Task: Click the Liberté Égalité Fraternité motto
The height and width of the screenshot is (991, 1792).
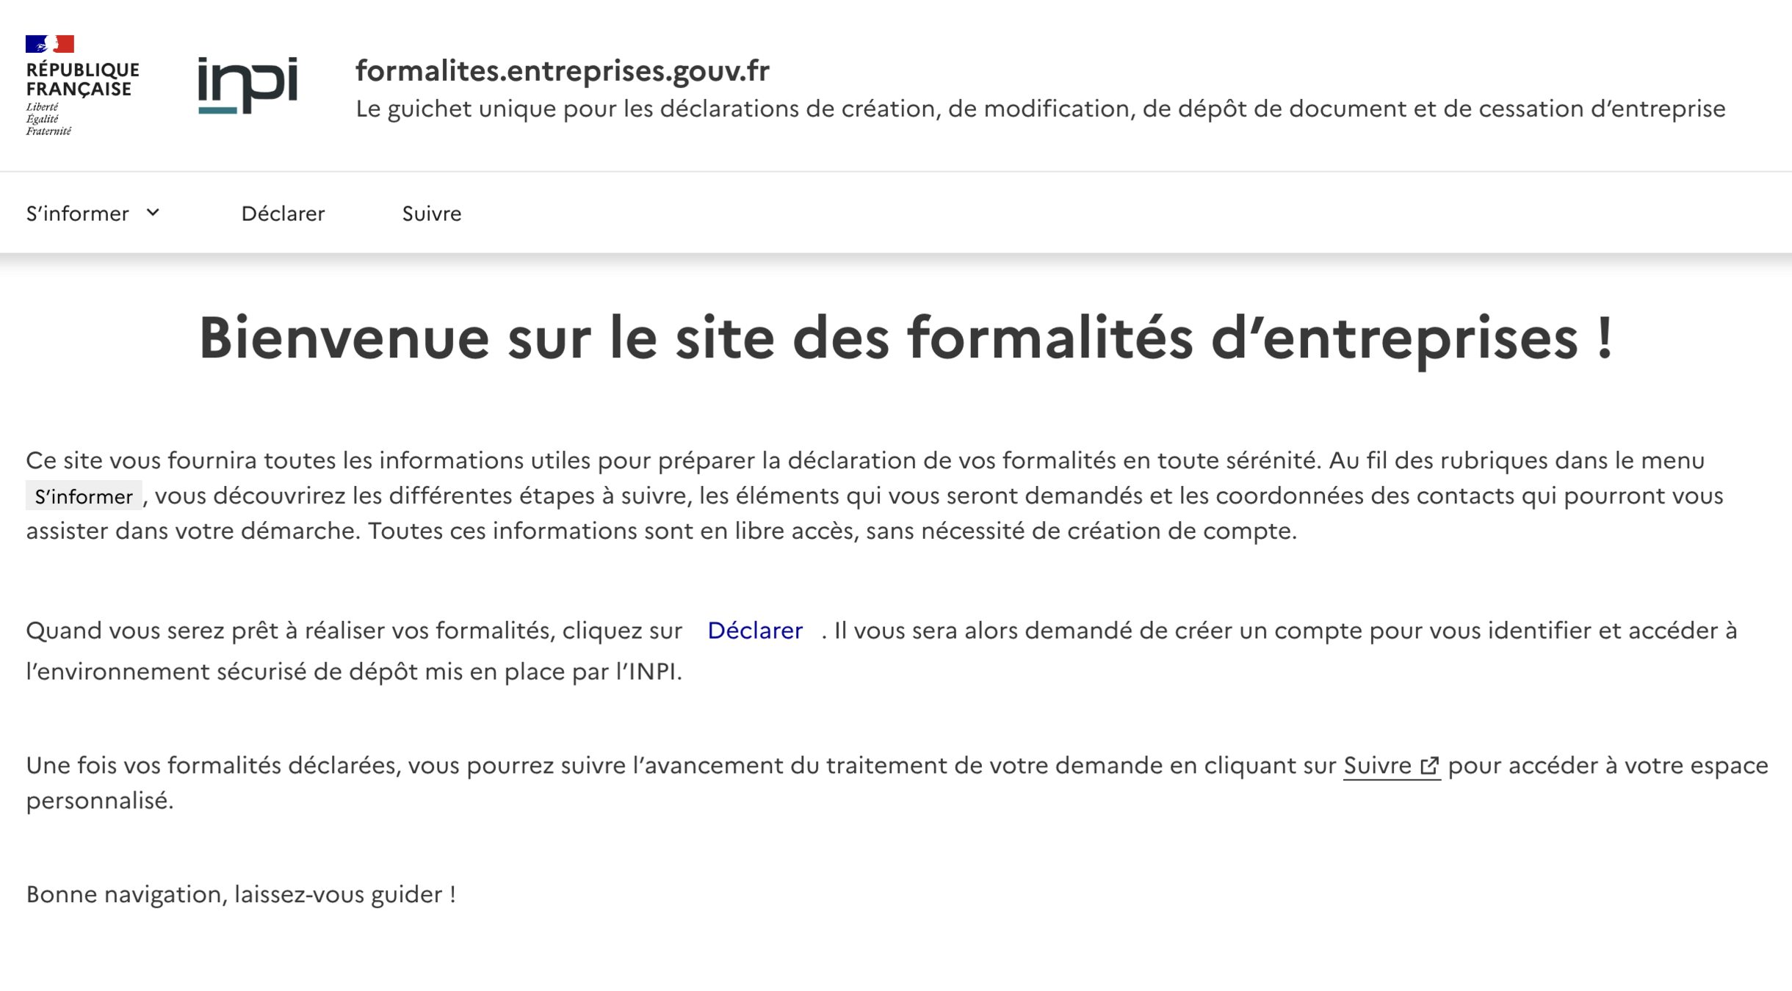Action: (48, 119)
